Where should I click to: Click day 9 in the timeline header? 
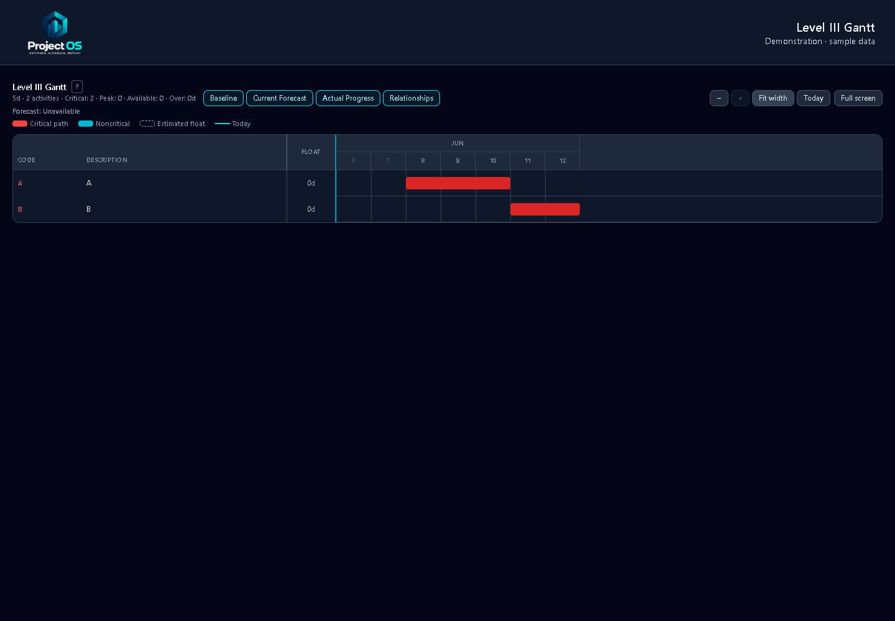tap(457, 161)
